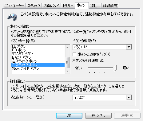Select LB ボタン in the button list
Viewport: 143px width, 121px height.
click(38, 46)
